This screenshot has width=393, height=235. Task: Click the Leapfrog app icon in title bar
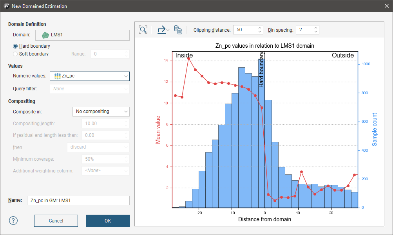coord(6,6)
